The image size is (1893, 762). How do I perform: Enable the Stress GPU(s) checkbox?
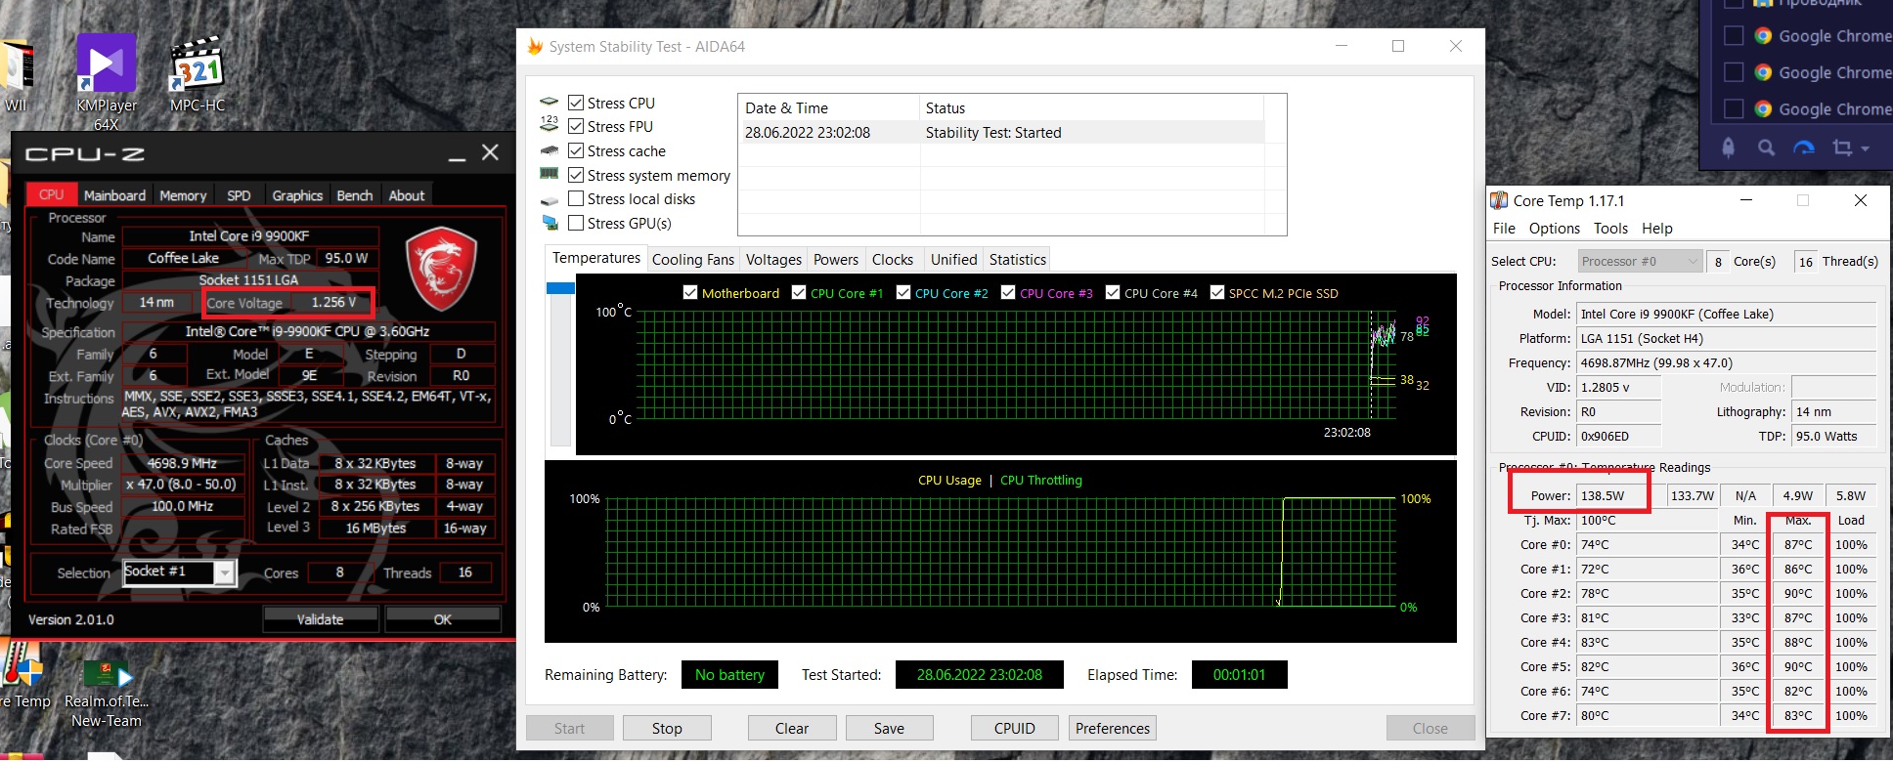click(x=576, y=223)
